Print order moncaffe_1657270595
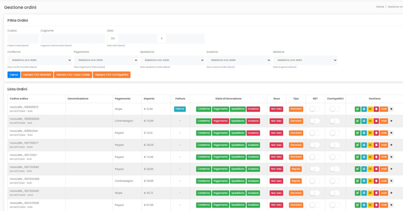This screenshot has height=211, width=403. (364, 205)
